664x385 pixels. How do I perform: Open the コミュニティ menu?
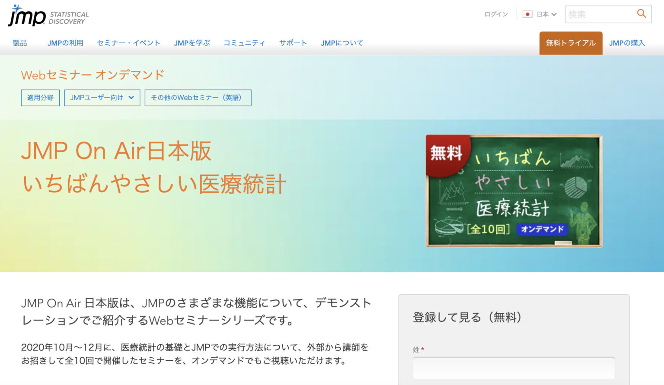(244, 43)
